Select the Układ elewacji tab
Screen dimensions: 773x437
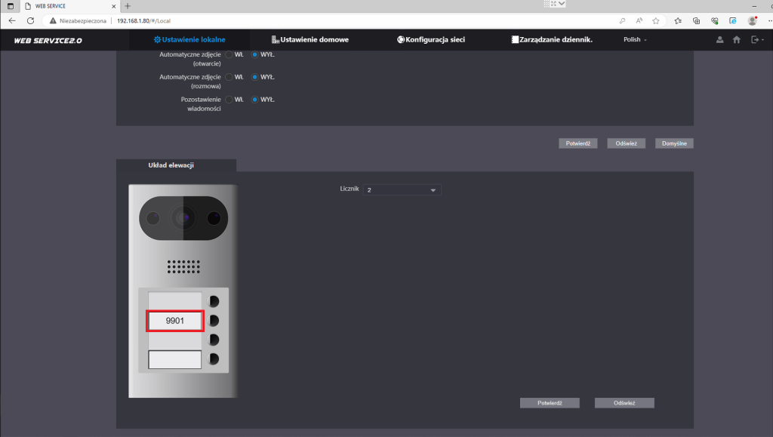coord(171,165)
